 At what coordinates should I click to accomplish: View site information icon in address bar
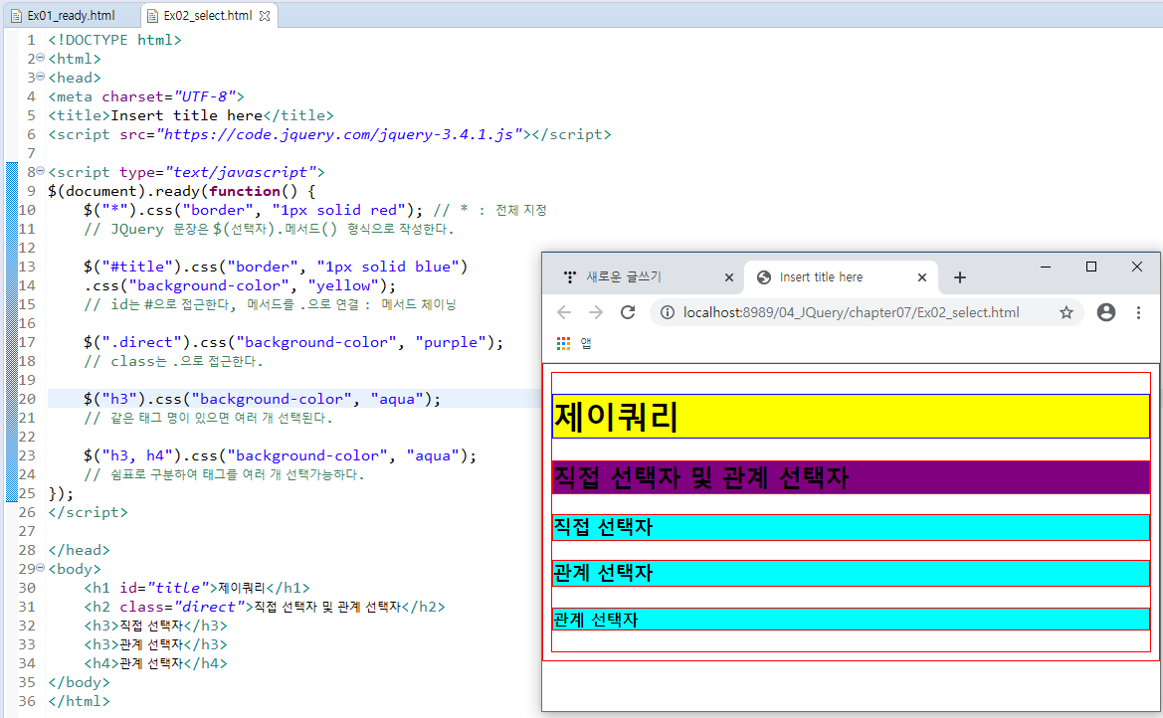click(668, 312)
